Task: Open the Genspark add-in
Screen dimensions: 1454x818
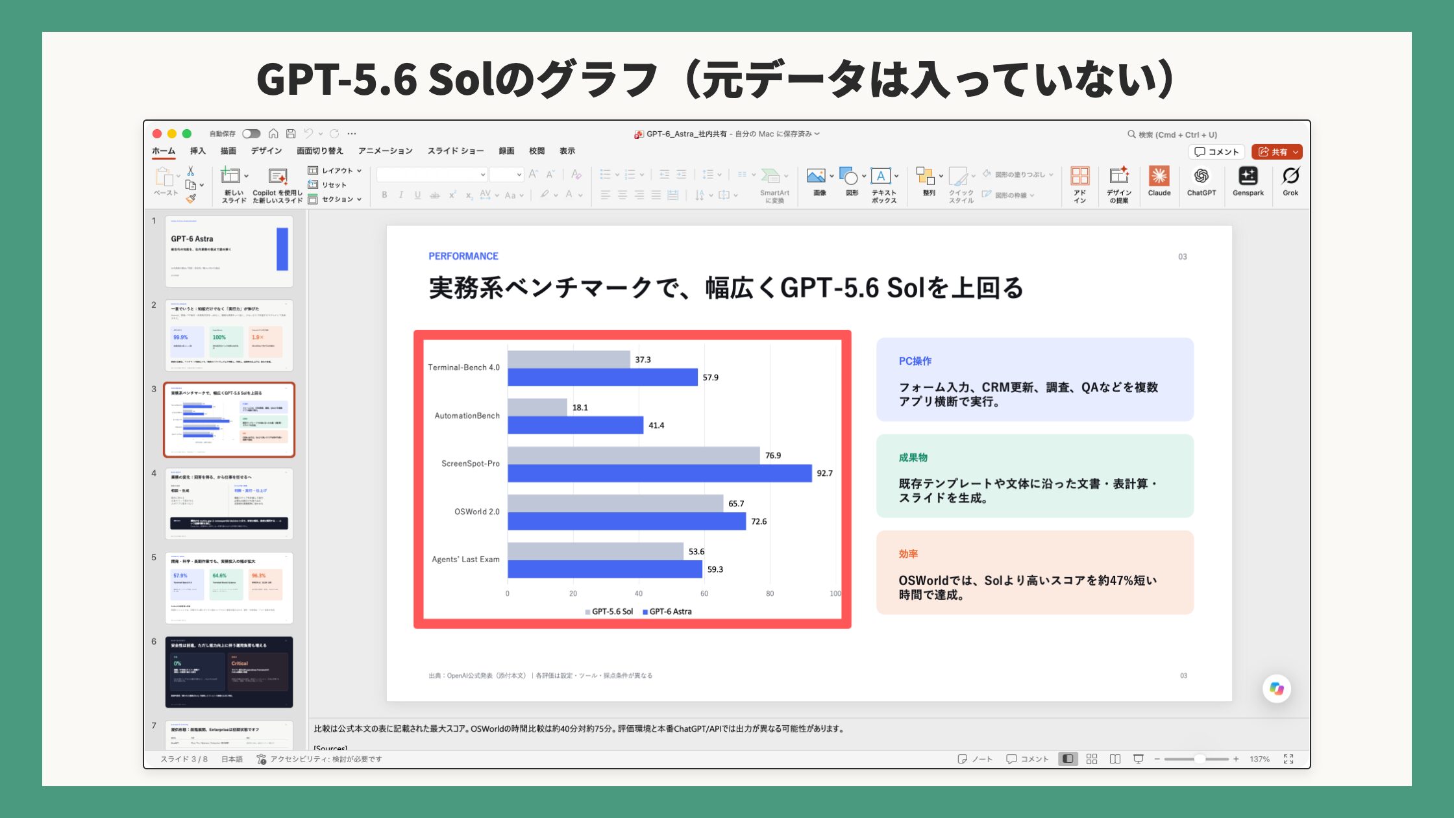Action: click(x=1248, y=181)
